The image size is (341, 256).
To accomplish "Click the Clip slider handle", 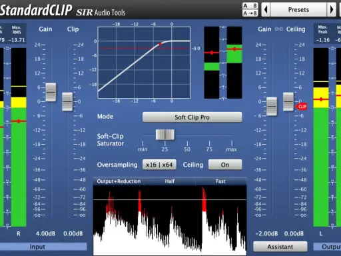I will click(x=67, y=101).
